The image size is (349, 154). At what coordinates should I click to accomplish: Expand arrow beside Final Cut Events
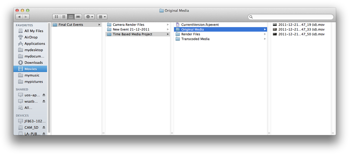point(99,25)
